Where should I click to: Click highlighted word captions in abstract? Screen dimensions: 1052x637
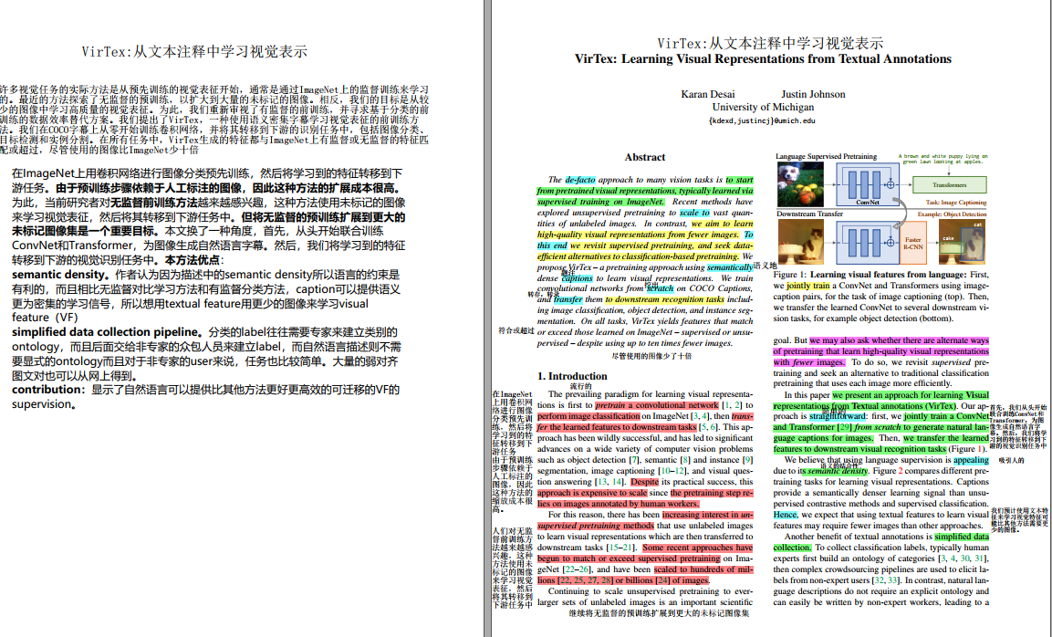click(577, 278)
